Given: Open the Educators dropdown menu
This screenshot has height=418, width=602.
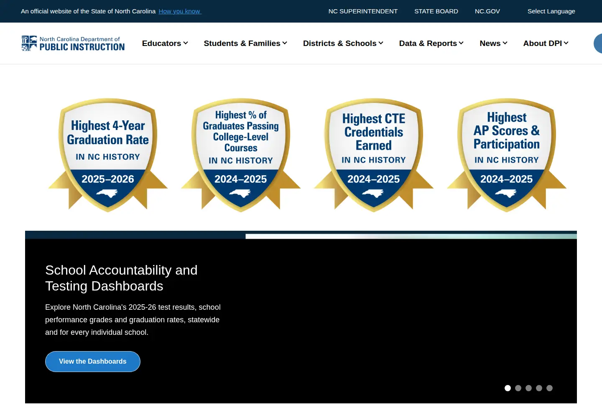Looking at the screenshot, I should 165,43.
